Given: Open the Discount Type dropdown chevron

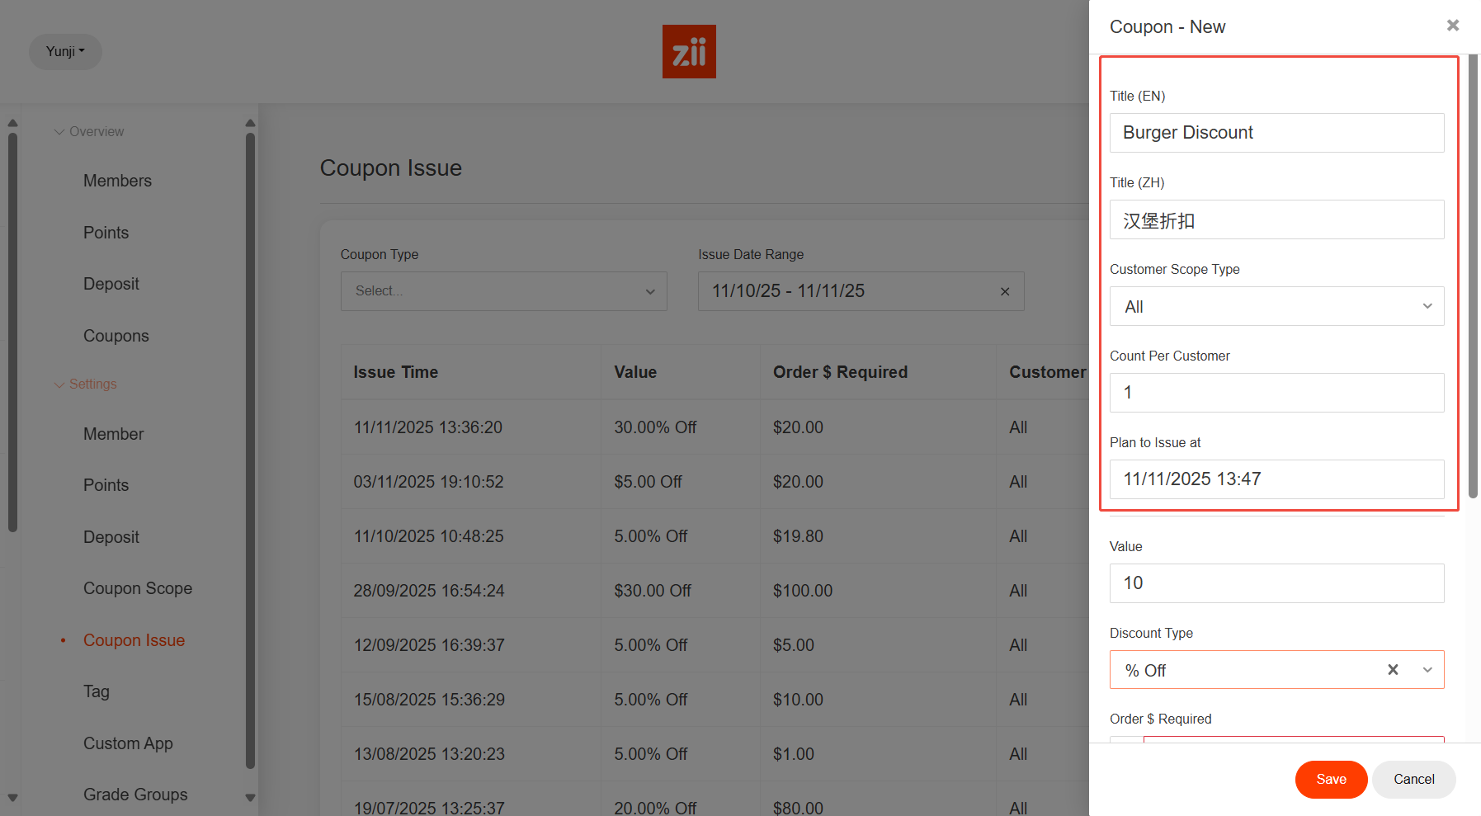Looking at the screenshot, I should tap(1427, 670).
